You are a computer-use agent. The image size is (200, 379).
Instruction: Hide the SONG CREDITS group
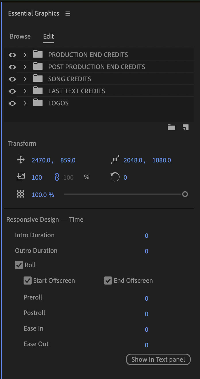pos(12,79)
